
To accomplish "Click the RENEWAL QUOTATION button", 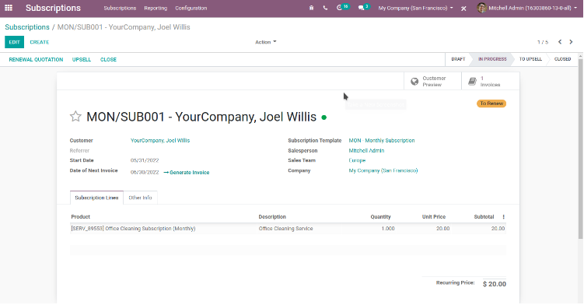I will click(36, 60).
